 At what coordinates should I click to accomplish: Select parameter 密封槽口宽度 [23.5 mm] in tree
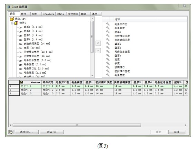[x=38, y=52]
